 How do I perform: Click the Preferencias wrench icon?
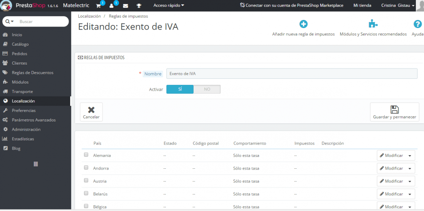[5, 110]
